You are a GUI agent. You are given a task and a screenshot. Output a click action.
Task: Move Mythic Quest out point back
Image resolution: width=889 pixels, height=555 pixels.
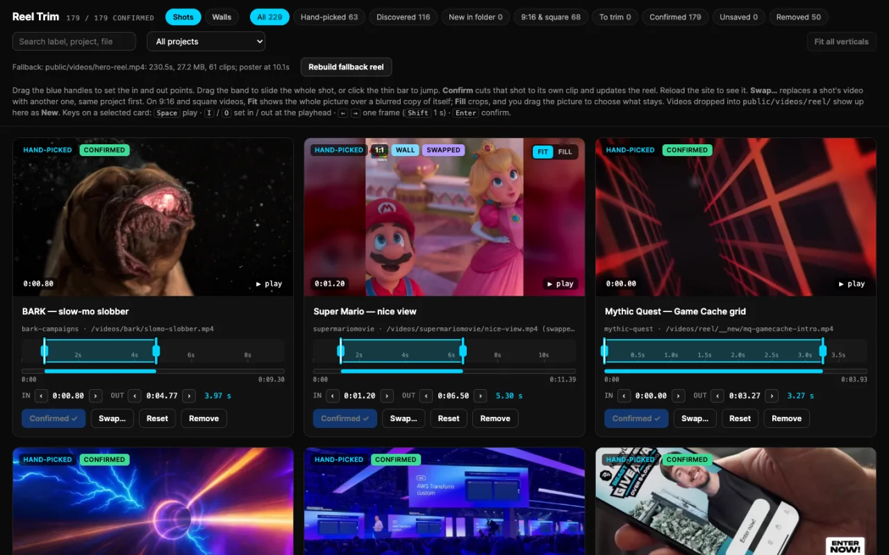(718, 396)
